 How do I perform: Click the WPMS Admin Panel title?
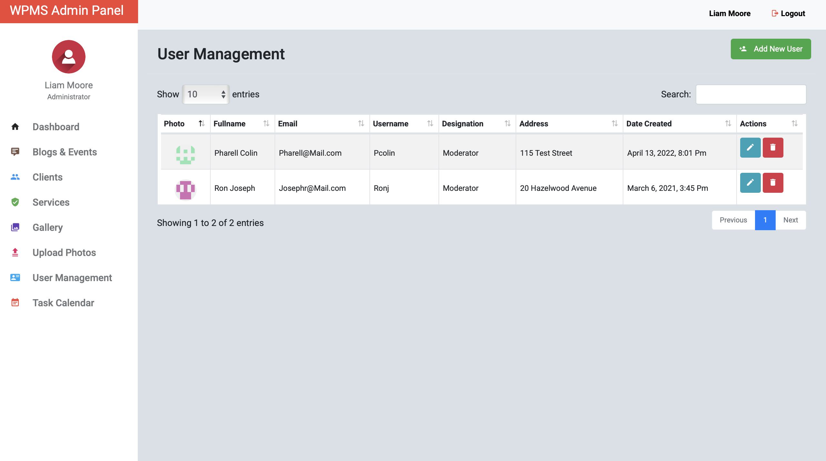pos(67,10)
